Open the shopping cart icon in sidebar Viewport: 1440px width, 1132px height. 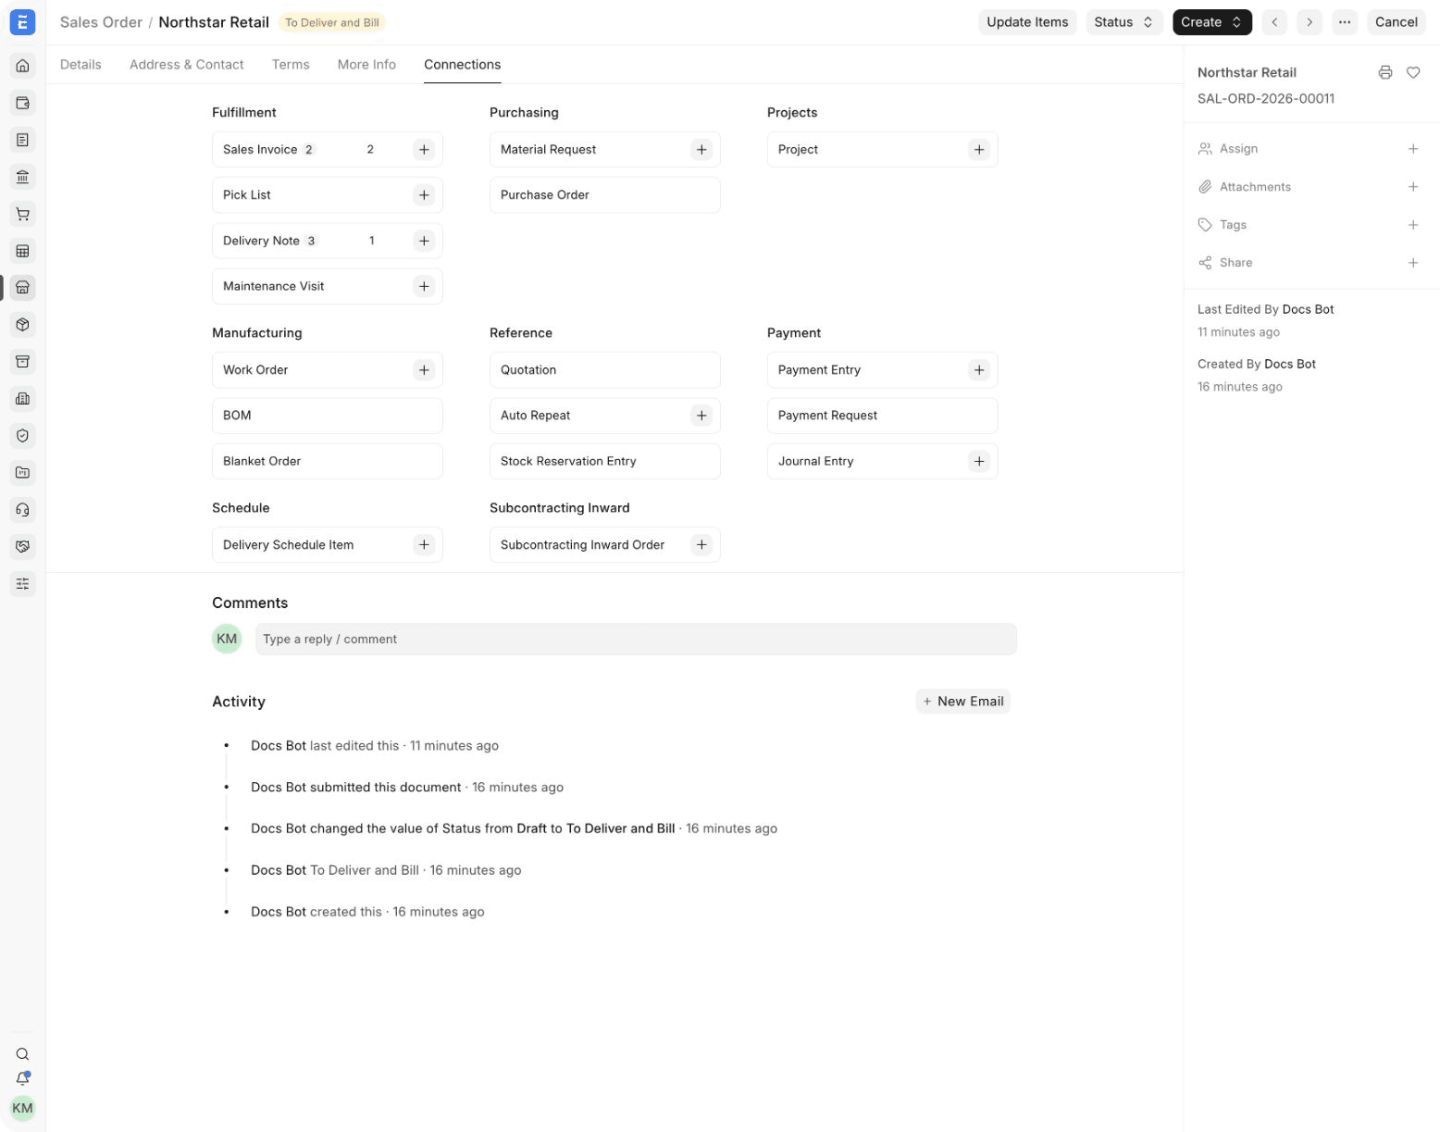(x=22, y=214)
